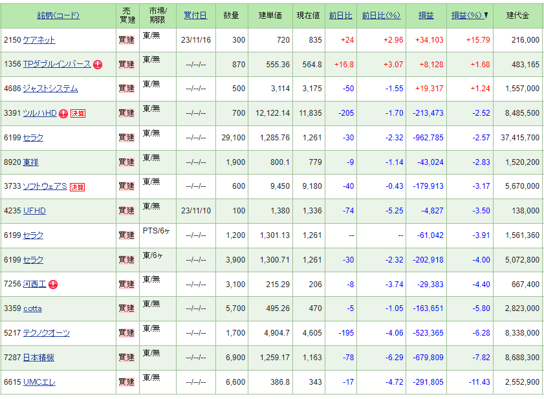Screen dimensions: 544x399
Task: Open セラク link in 東/6ヶ row
Action: pyautogui.click(x=33, y=260)
